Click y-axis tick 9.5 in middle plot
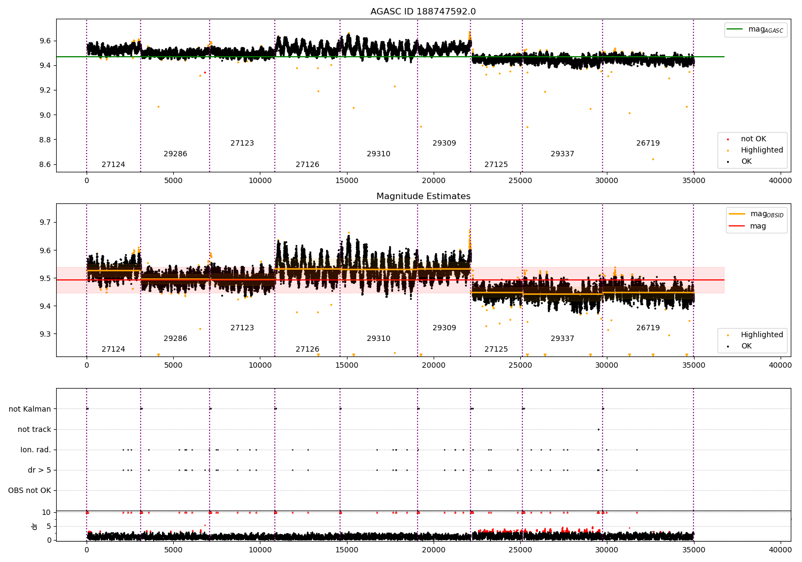Screen dimensions: 802x562 pos(45,279)
